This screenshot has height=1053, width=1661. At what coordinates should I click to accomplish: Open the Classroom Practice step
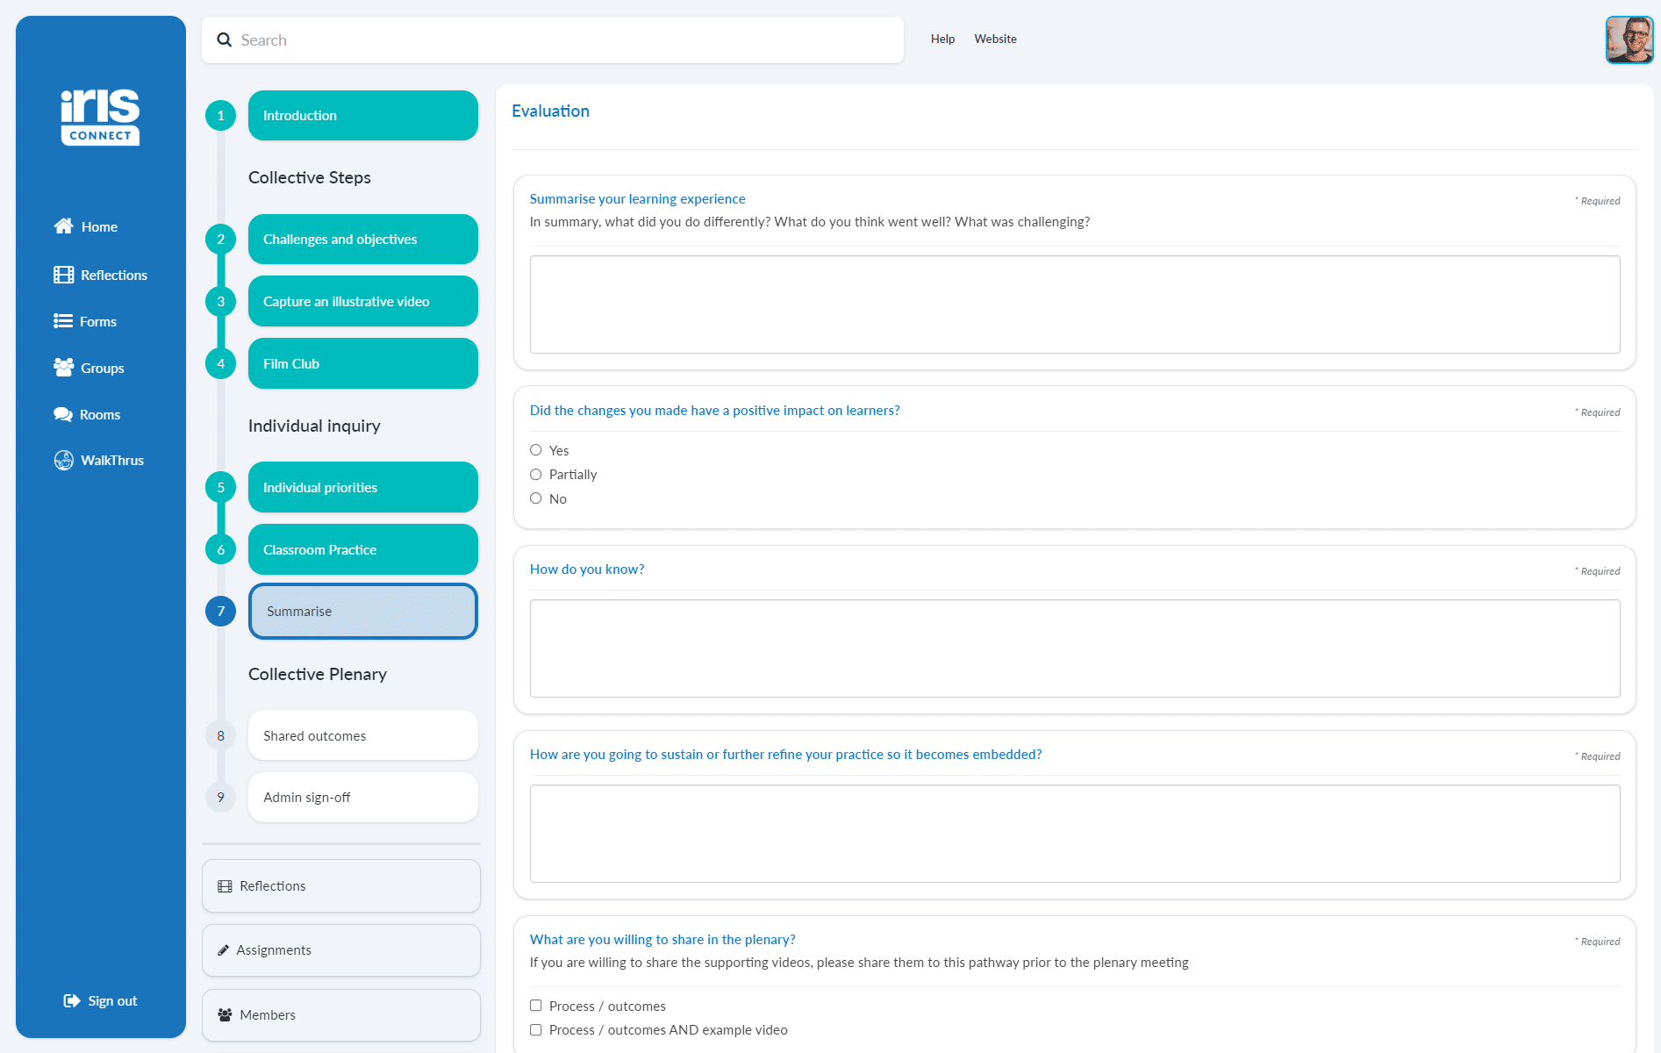pyautogui.click(x=363, y=549)
